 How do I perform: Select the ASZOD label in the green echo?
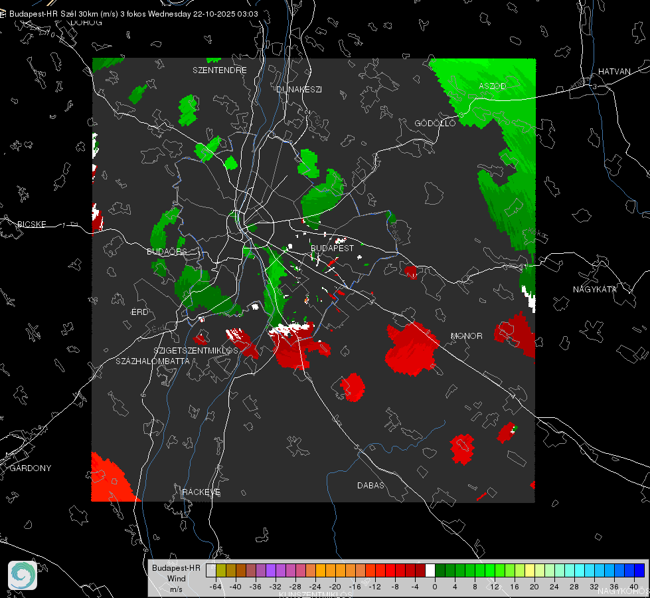[493, 86]
